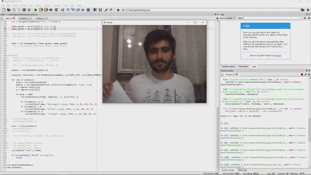This screenshot has width=311, height=175.
Task: Run current cell and advance to next
Action: pyautogui.click(x=46, y=10)
